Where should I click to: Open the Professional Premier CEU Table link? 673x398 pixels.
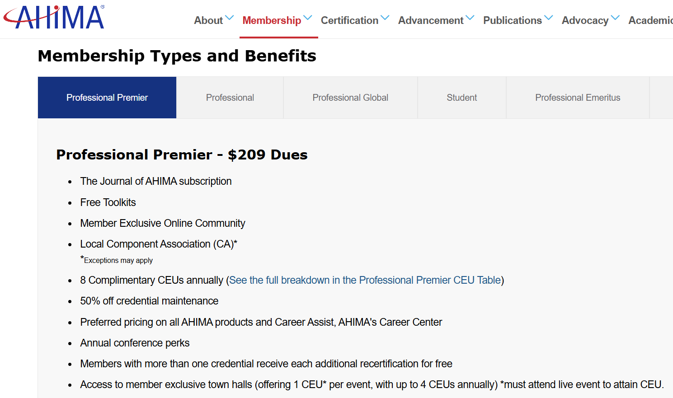pos(365,280)
